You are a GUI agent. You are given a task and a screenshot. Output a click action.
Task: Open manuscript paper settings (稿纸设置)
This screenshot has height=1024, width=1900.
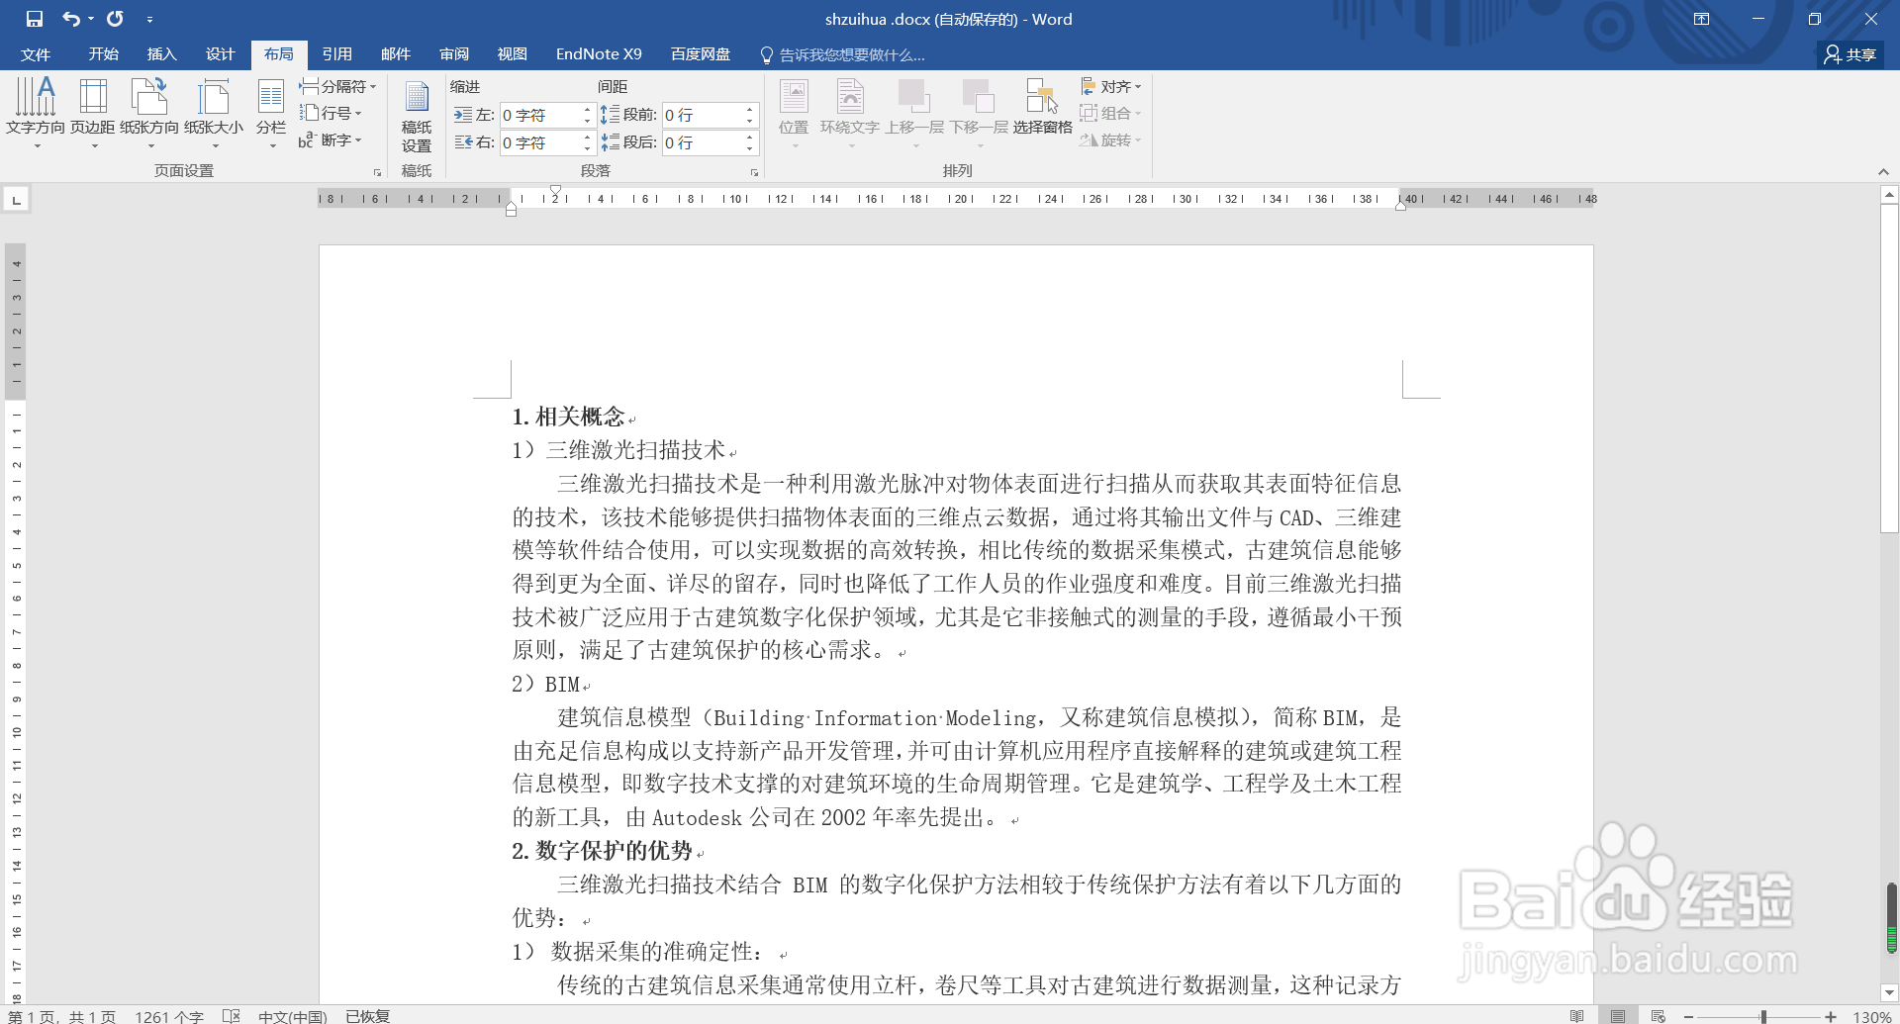(x=417, y=117)
